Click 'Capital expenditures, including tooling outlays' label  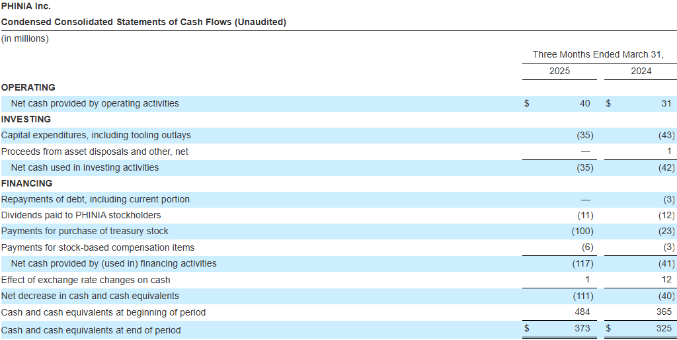[96, 136]
